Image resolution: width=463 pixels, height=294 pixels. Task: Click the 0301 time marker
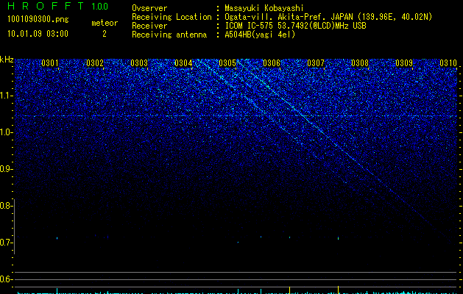50,63
